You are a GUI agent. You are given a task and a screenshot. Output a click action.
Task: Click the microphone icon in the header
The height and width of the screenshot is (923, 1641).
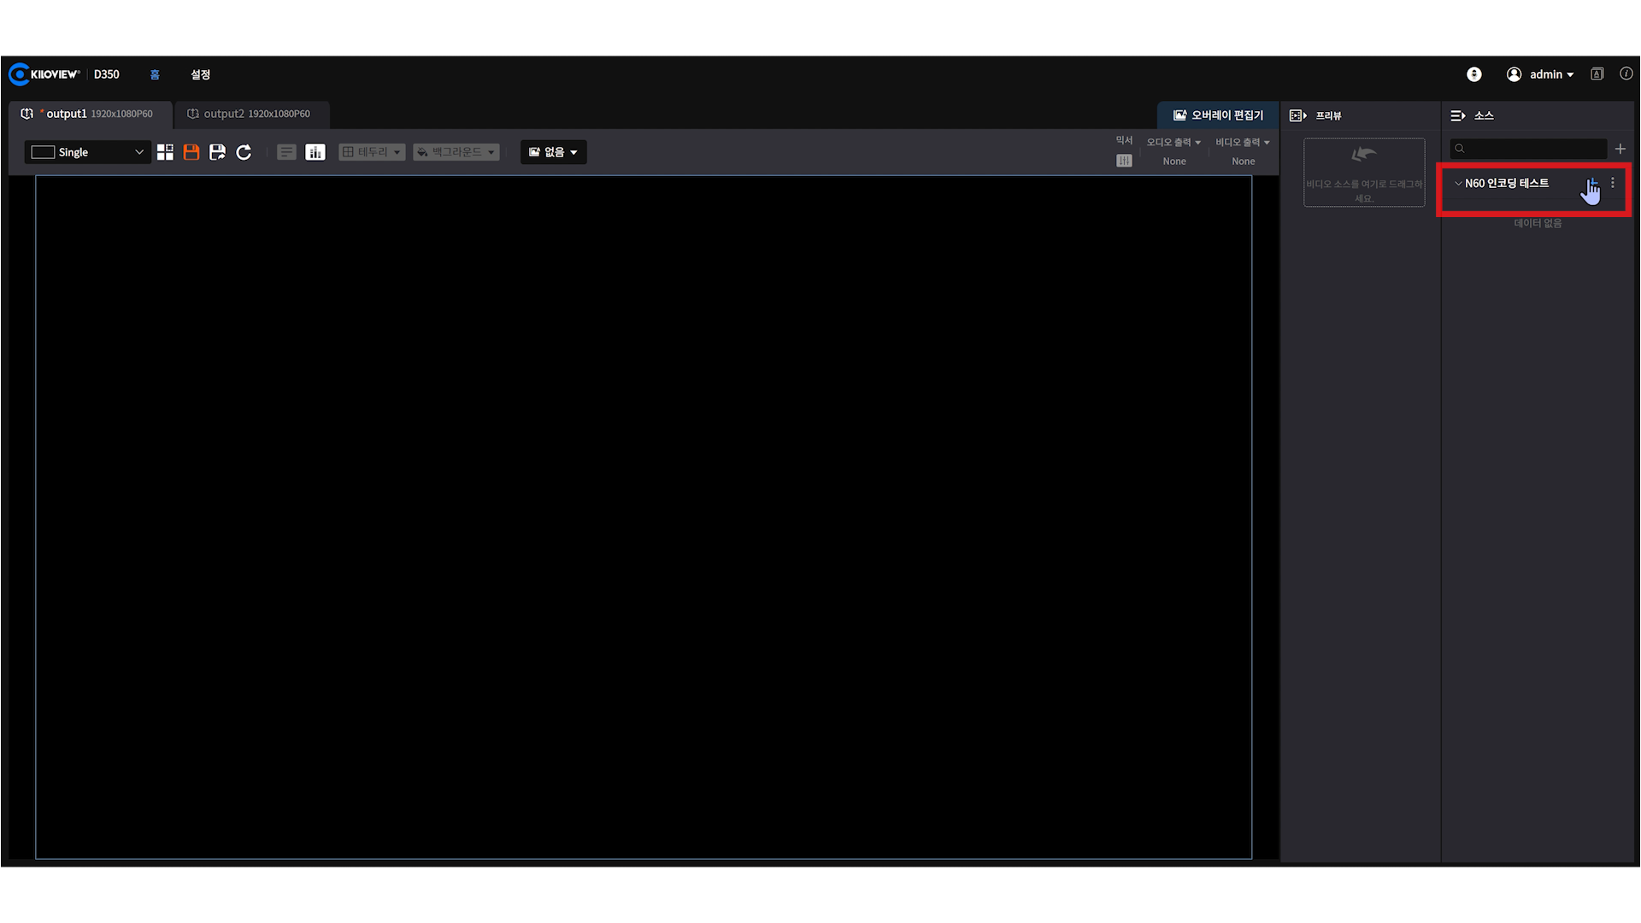point(1473,74)
